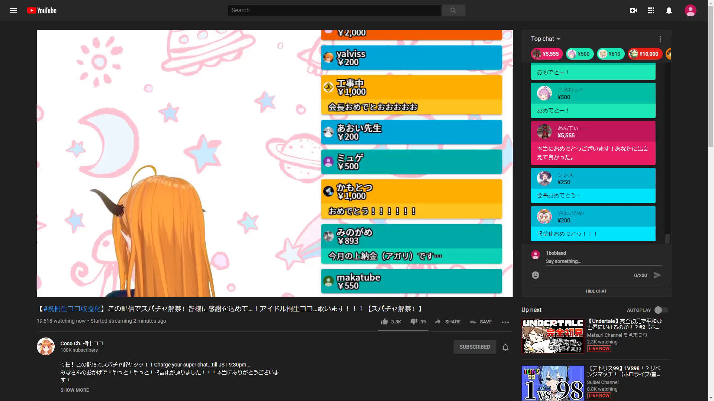Toggle channel notification bell beside Subscribed
The width and height of the screenshot is (714, 401).
[505, 347]
